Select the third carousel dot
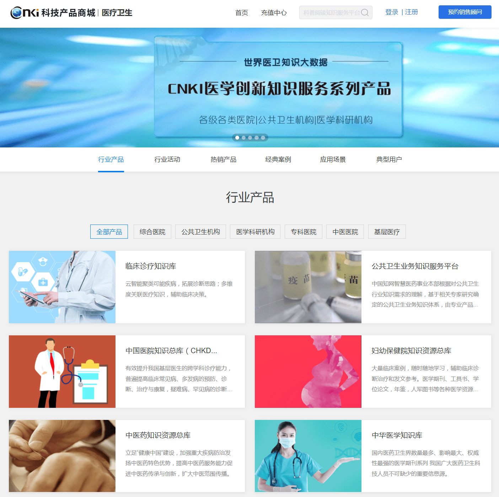The height and width of the screenshot is (497, 499). pyautogui.click(x=250, y=138)
